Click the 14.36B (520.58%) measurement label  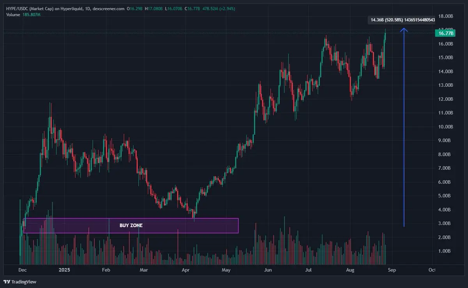[x=402, y=20]
